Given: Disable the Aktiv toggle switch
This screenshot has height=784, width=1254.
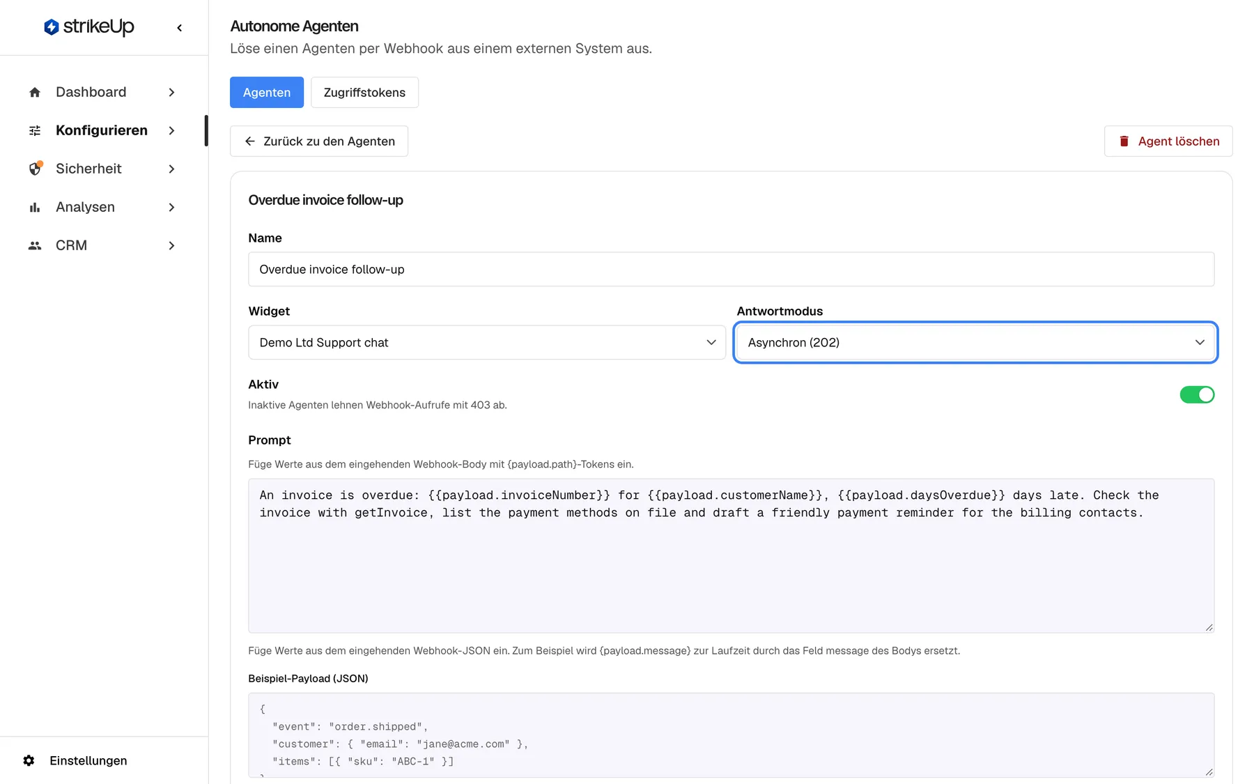Looking at the screenshot, I should tap(1197, 394).
